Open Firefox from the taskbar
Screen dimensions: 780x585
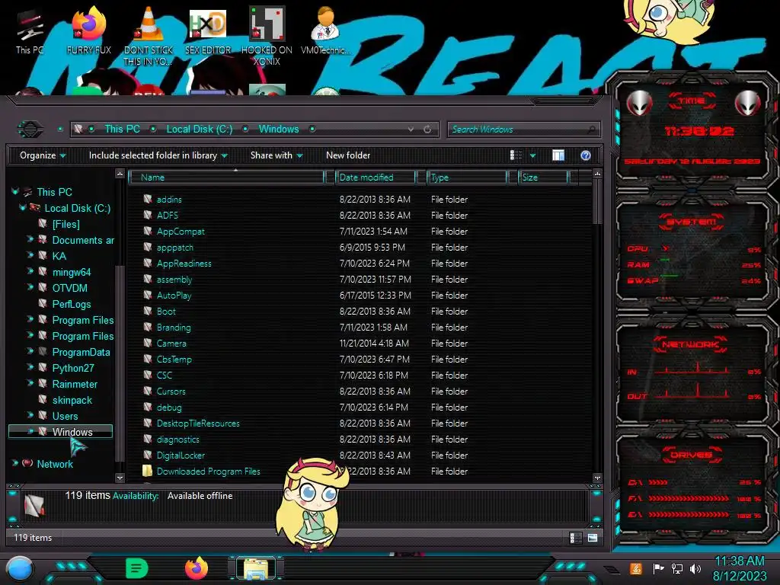click(197, 568)
